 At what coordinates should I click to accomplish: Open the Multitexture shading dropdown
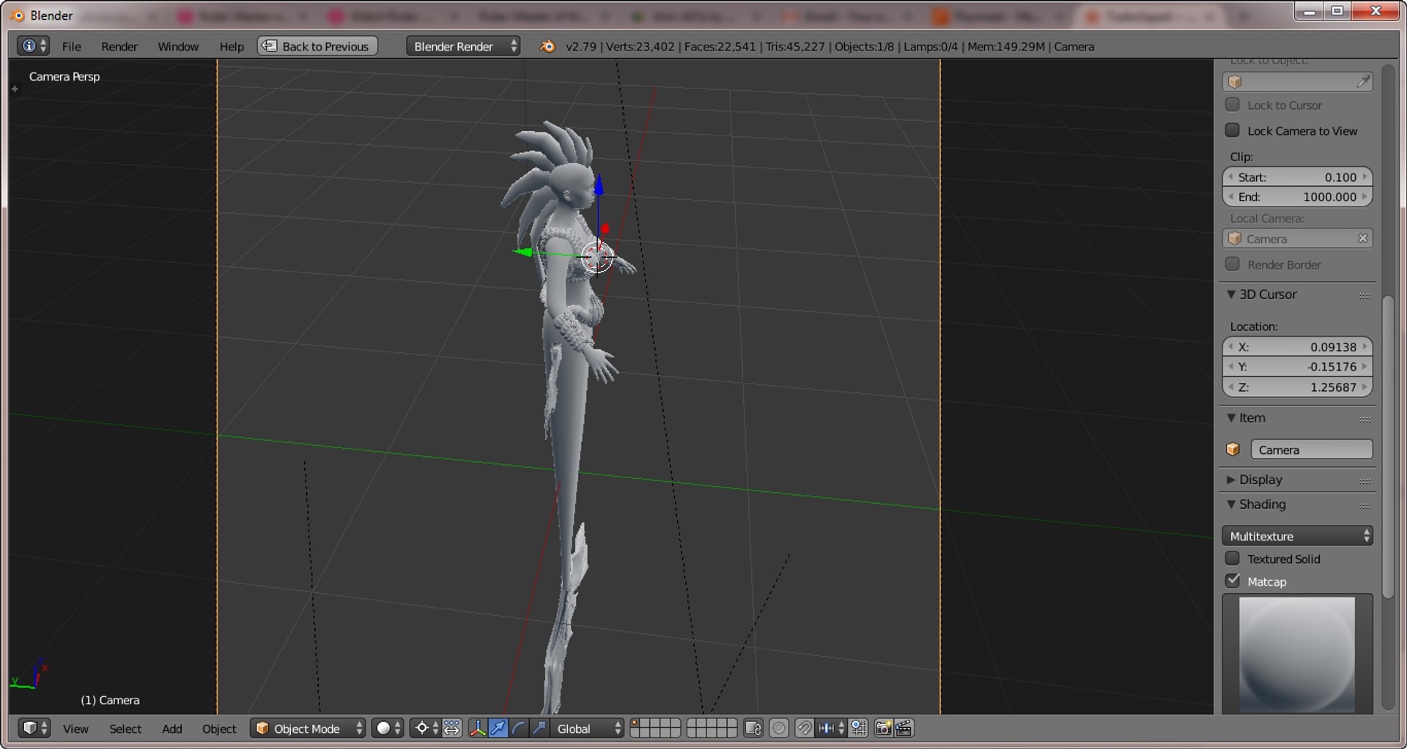[1297, 536]
